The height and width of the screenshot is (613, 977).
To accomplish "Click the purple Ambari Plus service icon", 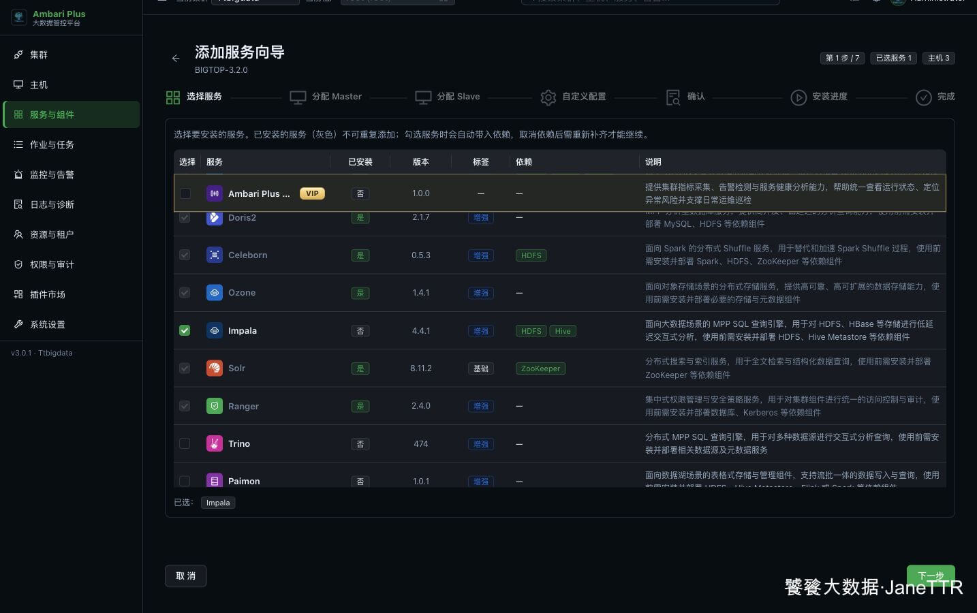I will pyautogui.click(x=215, y=193).
